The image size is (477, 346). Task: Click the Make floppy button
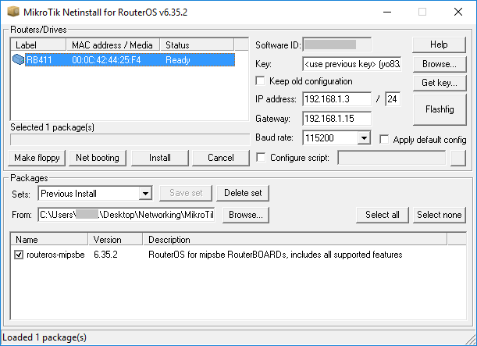coord(37,158)
